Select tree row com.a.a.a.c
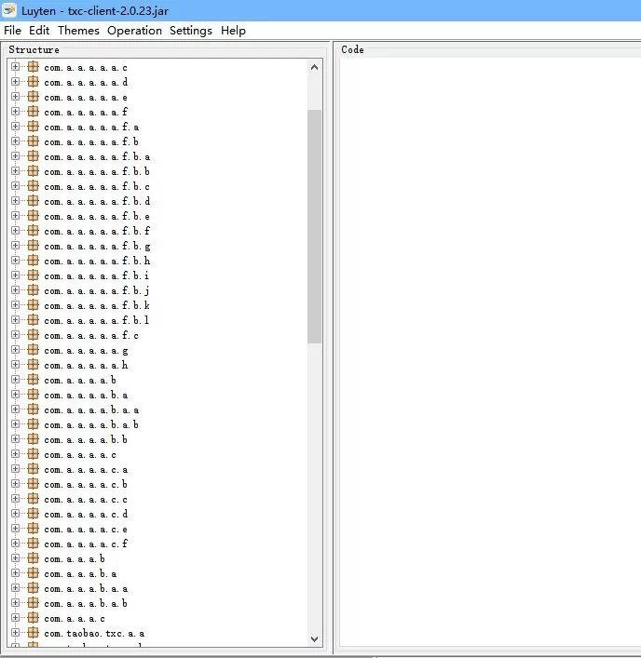The image size is (641, 658). click(75, 619)
